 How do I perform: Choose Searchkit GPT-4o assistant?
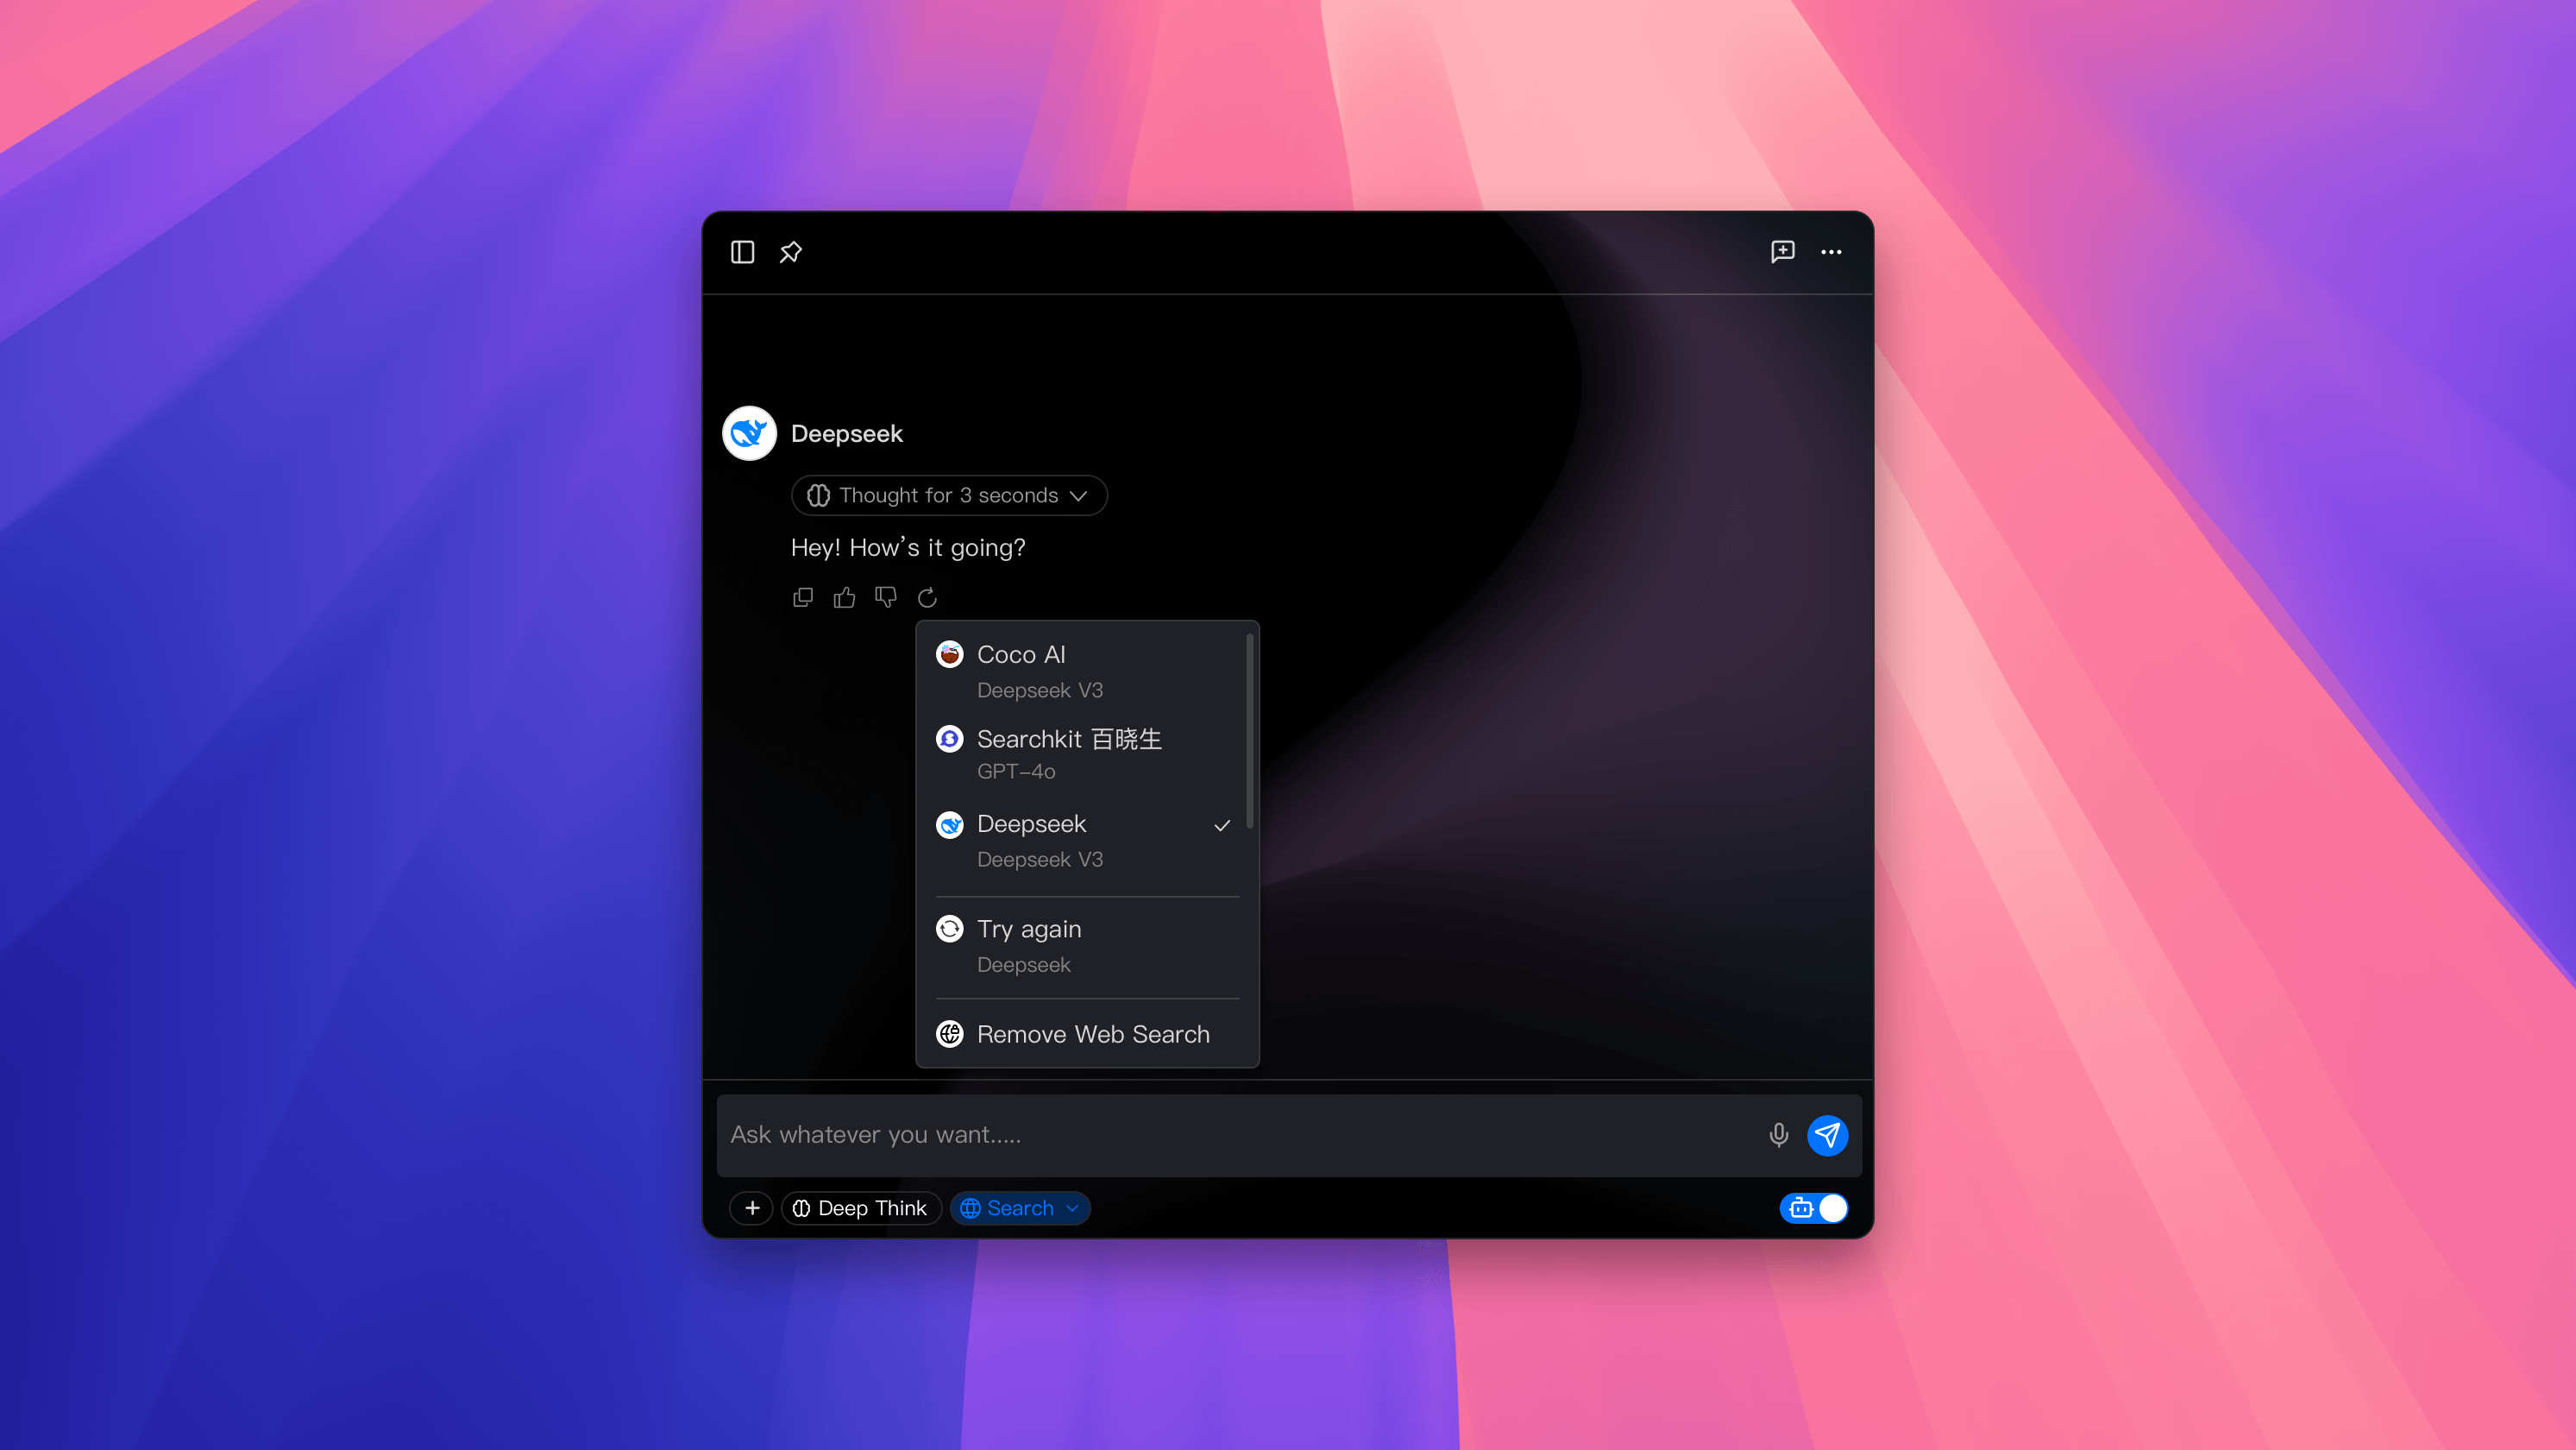pyautogui.click(x=1085, y=754)
